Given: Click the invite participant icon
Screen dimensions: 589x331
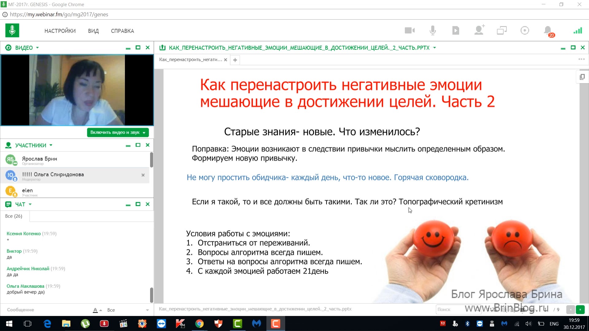Looking at the screenshot, I should (x=479, y=30).
